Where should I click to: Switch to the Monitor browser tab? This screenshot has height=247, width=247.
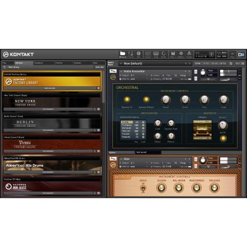63,63
